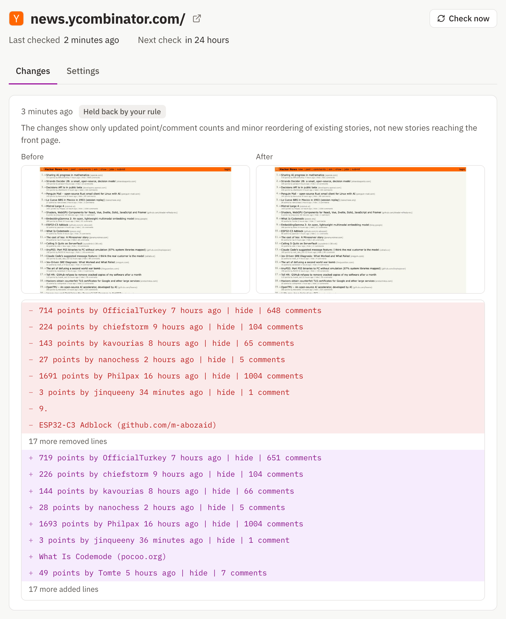Select removed line 'ESP32-C3 Adblock (github.com/m-abozaid)'
This screenshot has height=619, width=506.
pyautogui.click(x=253, y=425)
